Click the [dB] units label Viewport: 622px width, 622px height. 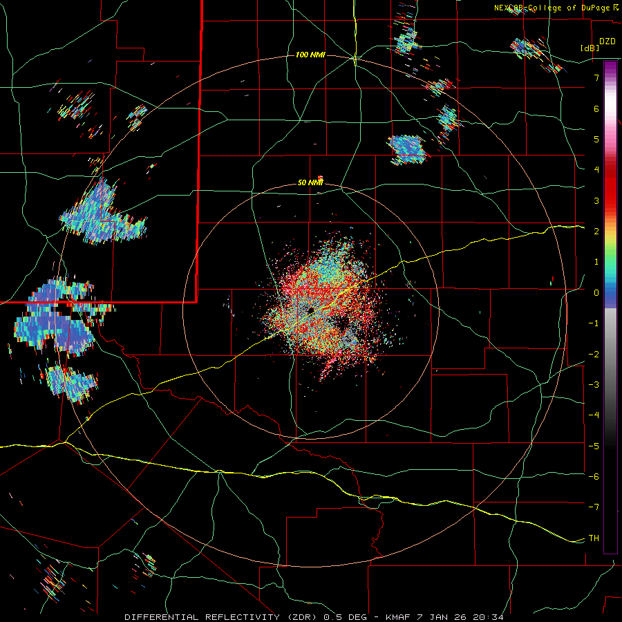(590, 48)
